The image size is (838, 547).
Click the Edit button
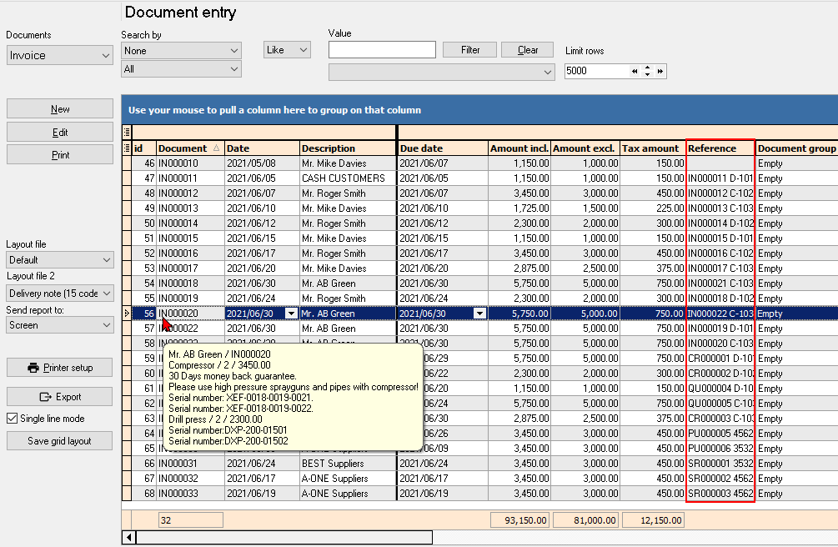60,132
